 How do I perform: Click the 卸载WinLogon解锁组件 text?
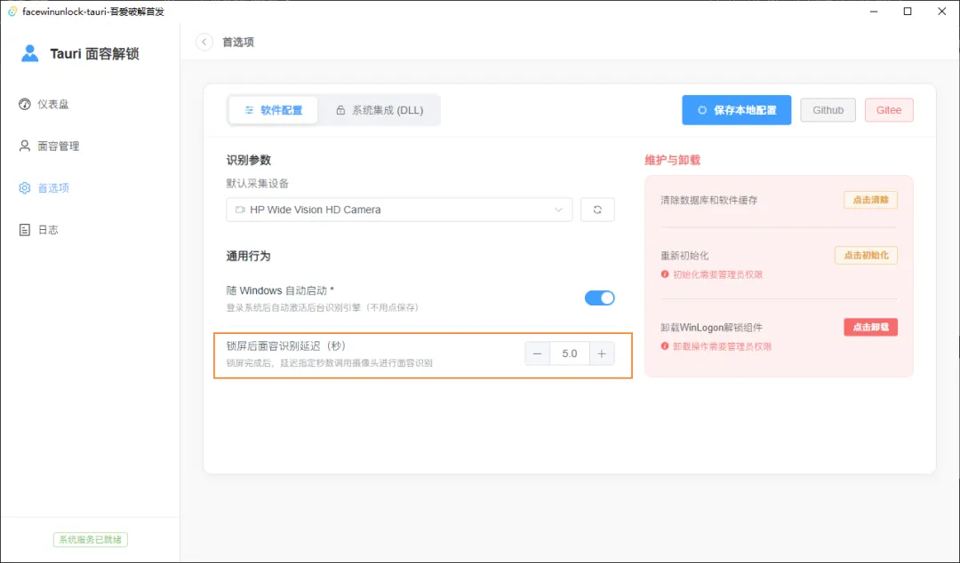click(711, 328)
